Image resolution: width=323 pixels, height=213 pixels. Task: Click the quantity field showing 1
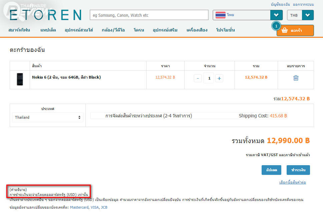(209, 78)
